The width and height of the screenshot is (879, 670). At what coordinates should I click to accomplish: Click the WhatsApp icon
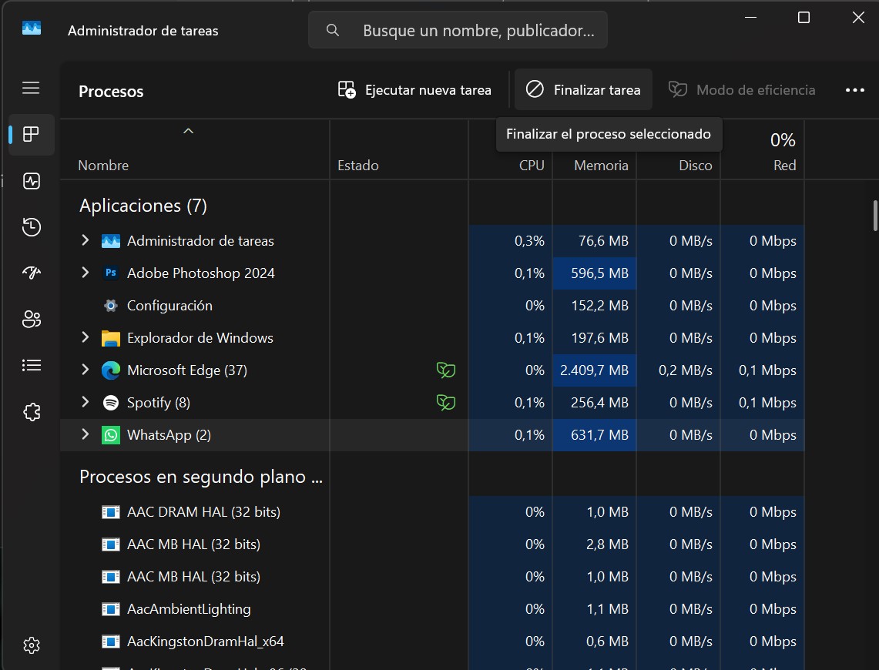[x=111, y=435]
